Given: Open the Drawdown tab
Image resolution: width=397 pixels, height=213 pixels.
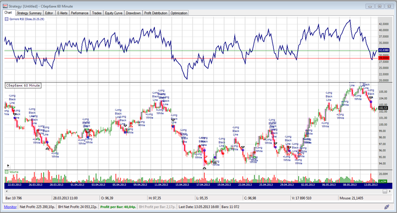Looking at the screenshot, I should [133, 13].
